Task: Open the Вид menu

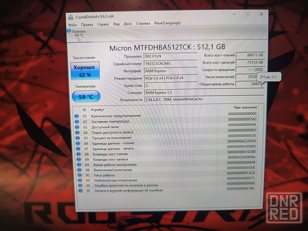Action: [x=116, y=24]
